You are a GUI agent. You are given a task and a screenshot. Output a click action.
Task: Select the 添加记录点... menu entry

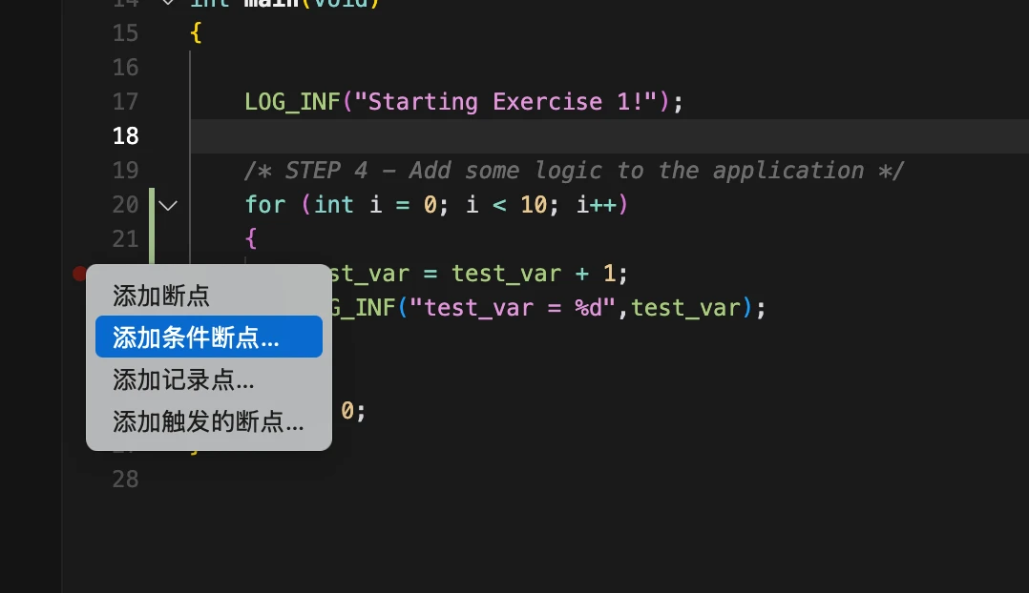(184, 379)
